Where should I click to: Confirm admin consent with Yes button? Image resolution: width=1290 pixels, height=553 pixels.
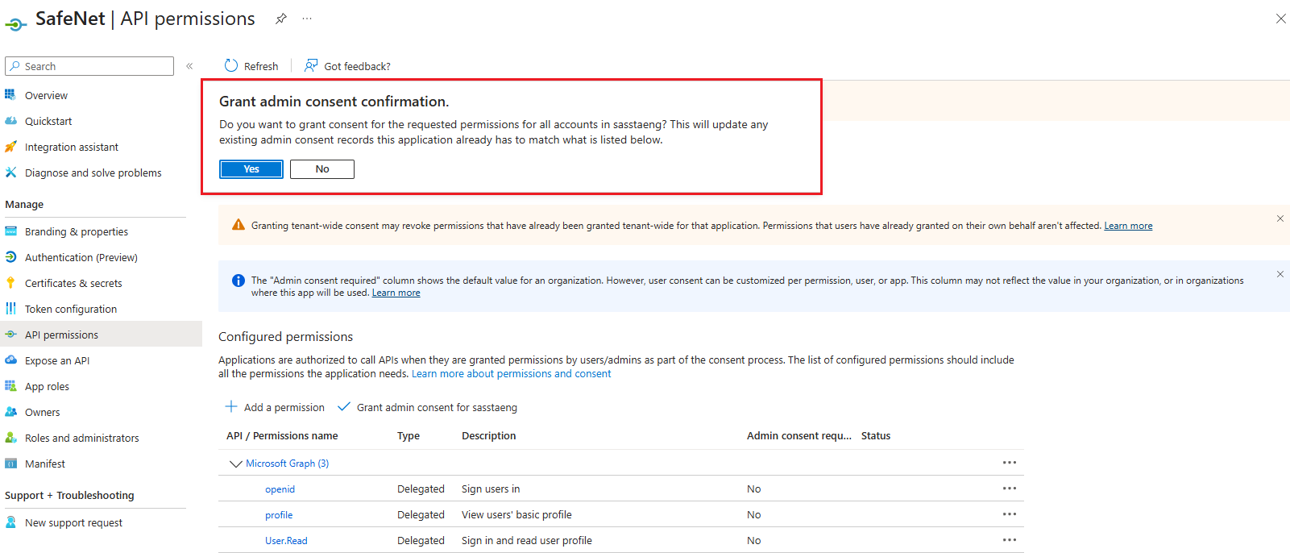pyautogui.click(x=251, y=169)
